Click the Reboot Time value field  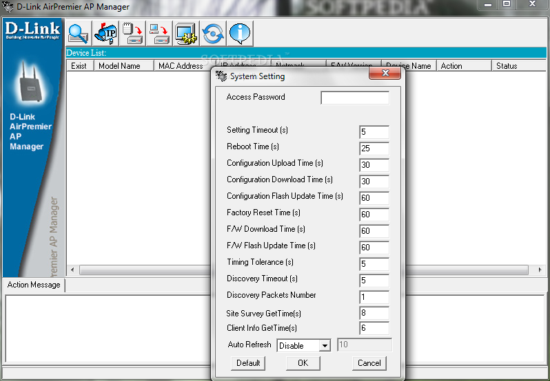[x=374, y=149]
